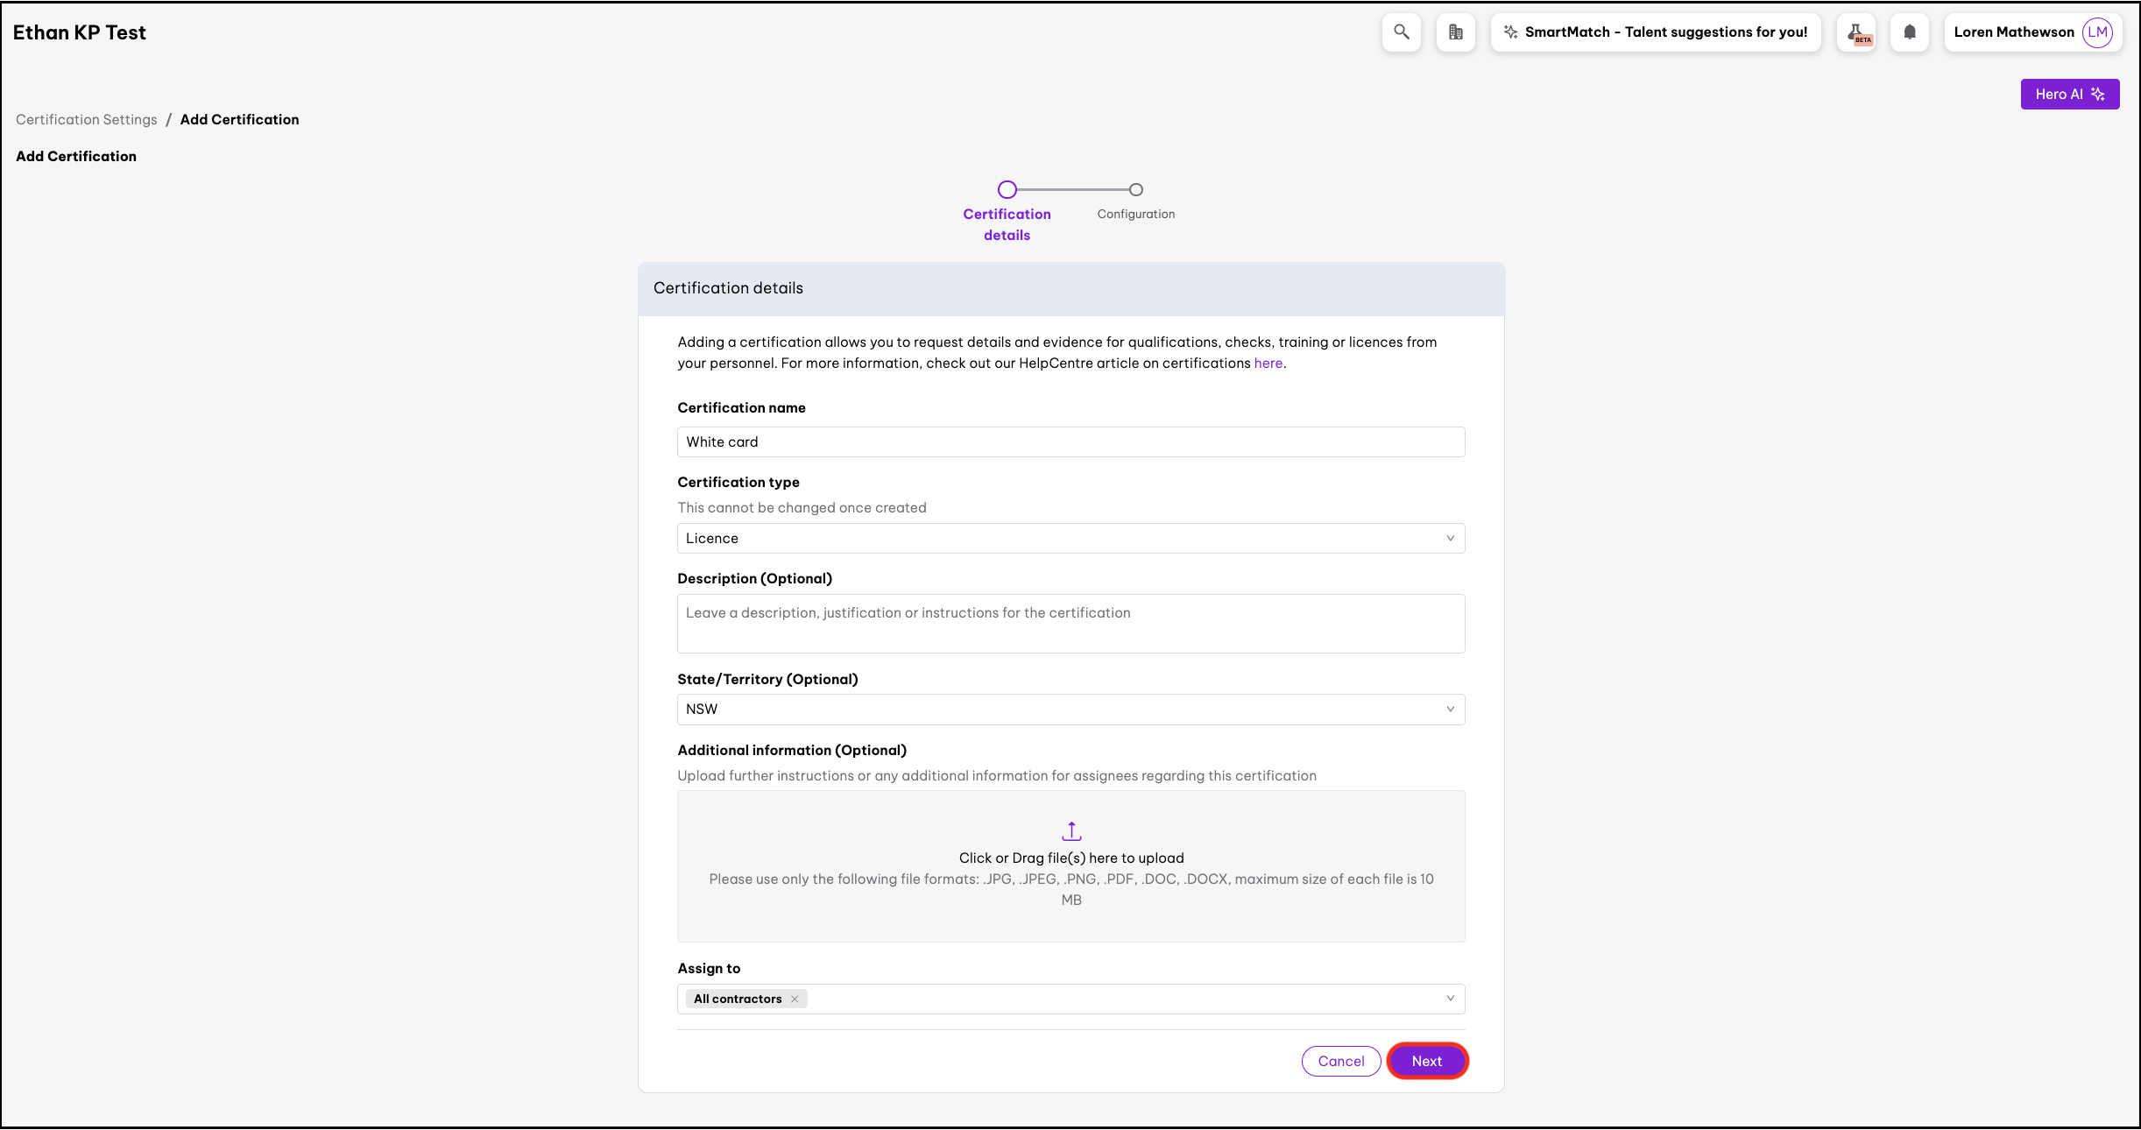
Task: Go to Certification Settings breadcrumb
Action: pos(87,119)
